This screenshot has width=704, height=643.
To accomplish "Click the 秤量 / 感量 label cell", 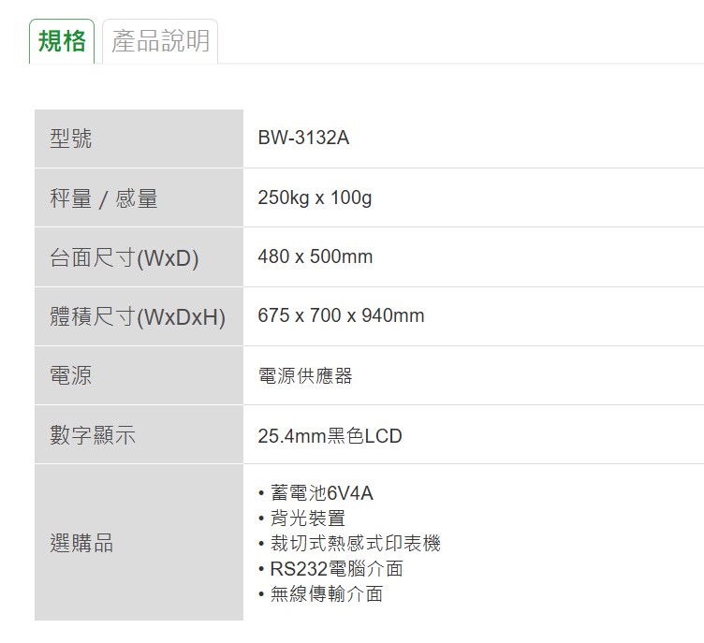I will tap(139, 197).
